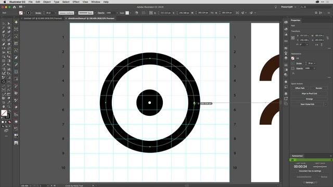
Task: Click the Stroke link in Properties Appearance
Action: tap(299, 63)
